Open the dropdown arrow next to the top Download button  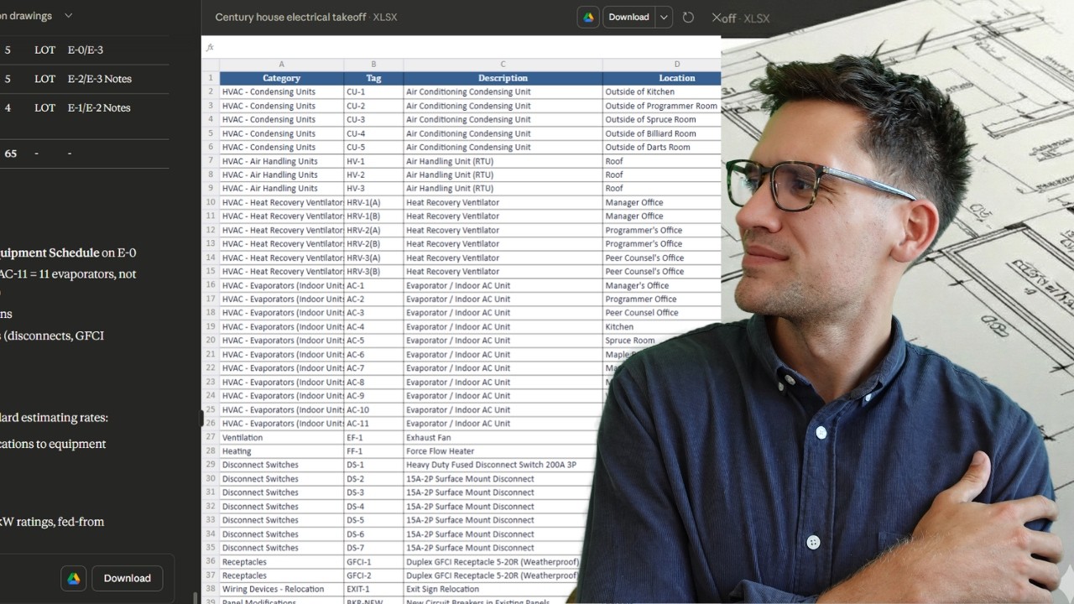point(664,18)
